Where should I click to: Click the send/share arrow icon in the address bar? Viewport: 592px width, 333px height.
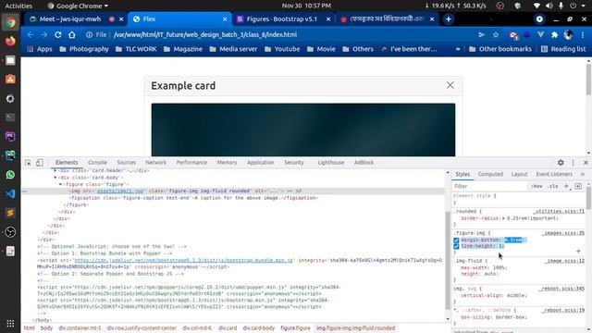tap(481, 35)
